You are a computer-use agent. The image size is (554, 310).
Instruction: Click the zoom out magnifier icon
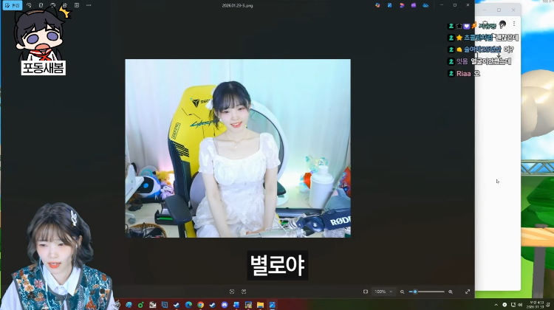(x=402, y=292)
